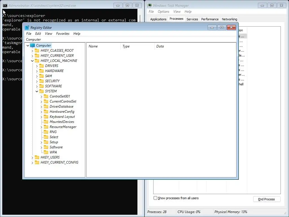The image size is (289, 217).
Task: Switch to Task Manager Applications tab
Action: [158, 19]
